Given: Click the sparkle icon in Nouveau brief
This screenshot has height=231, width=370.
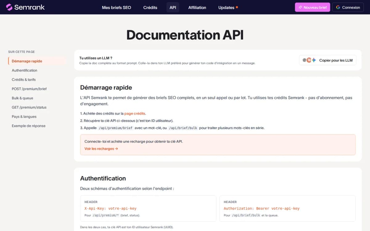Looking at the screenshot, I should [x=300, y=7].
